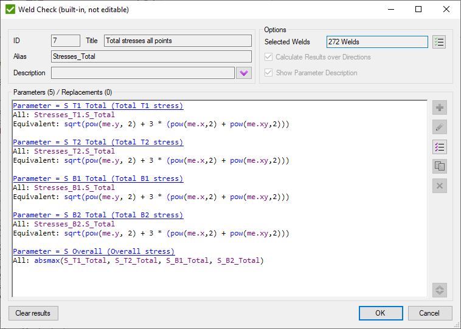Click the move up/down arrows icon
Screen dimensions: 461x329
[439, 290]
